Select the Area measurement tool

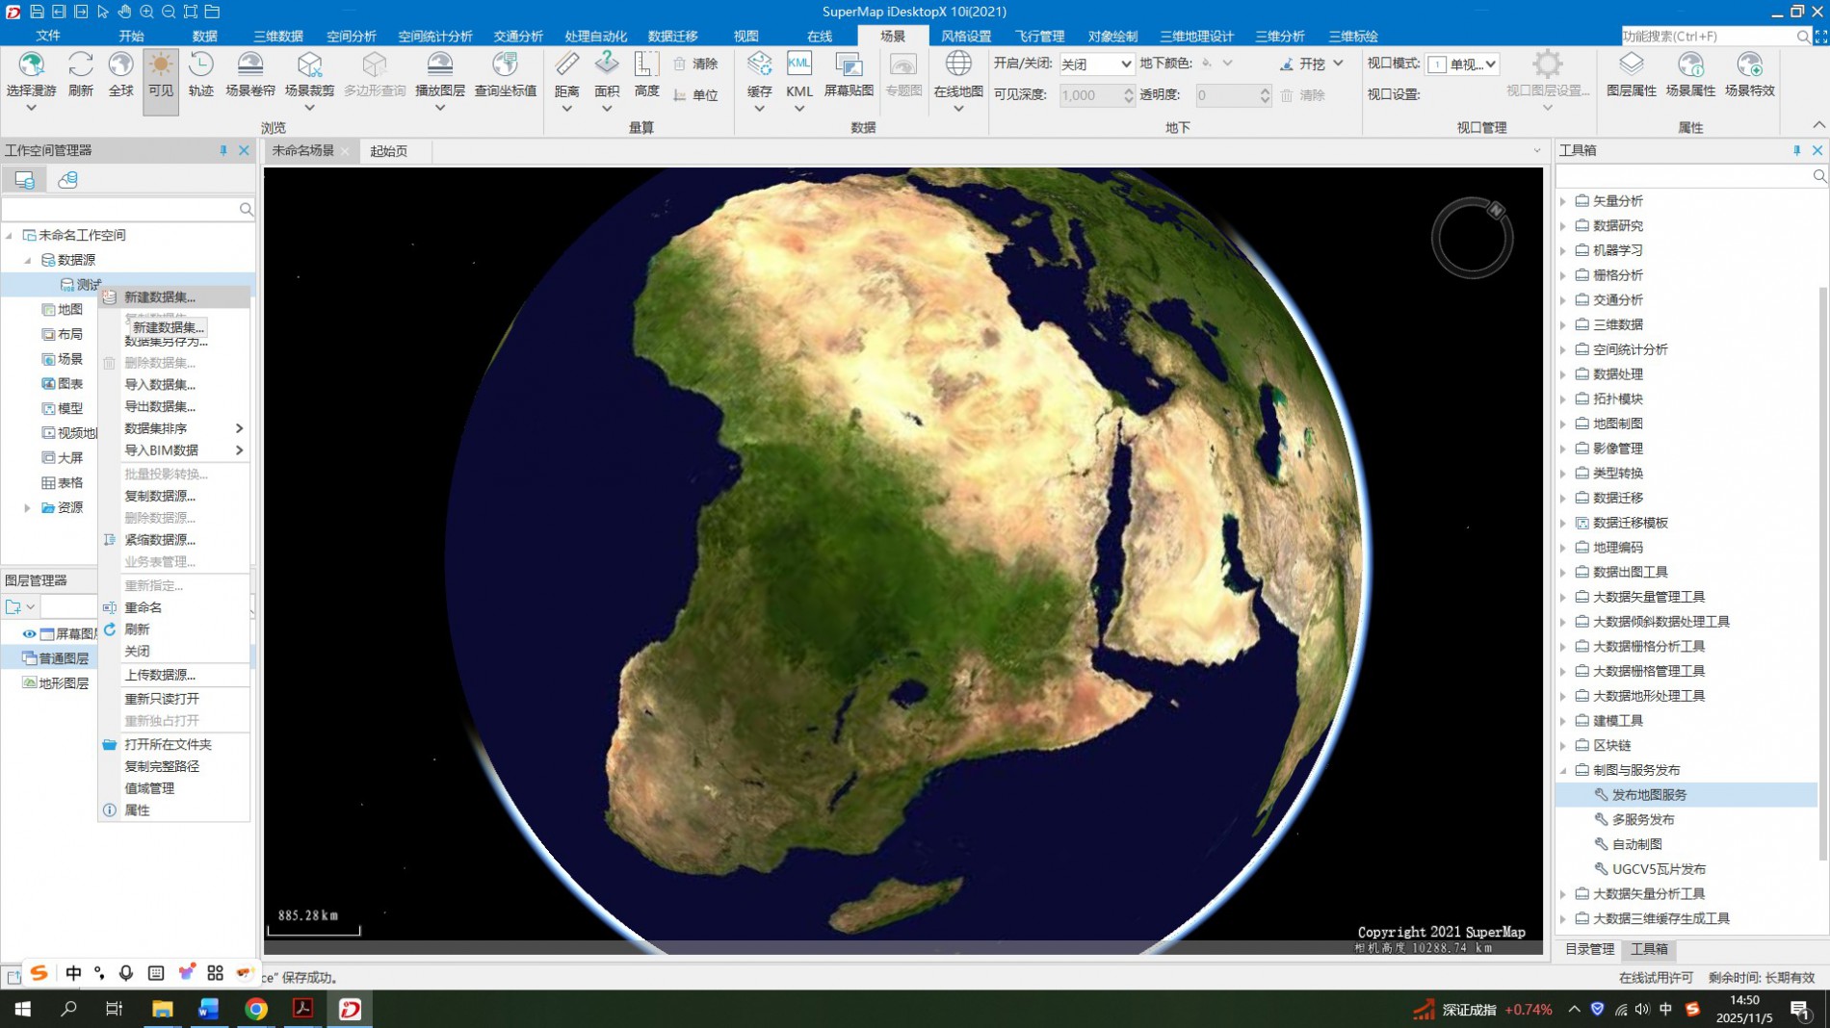pos(607,65)
